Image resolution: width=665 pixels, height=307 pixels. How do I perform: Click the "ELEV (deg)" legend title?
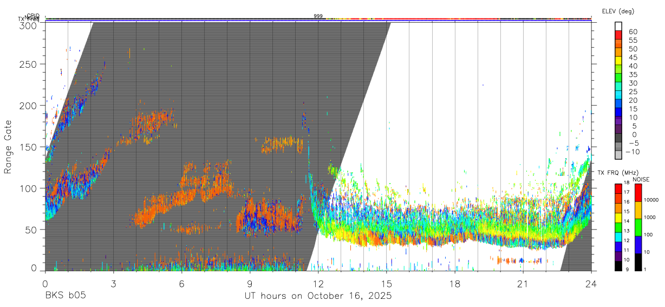tap(618, 11)
